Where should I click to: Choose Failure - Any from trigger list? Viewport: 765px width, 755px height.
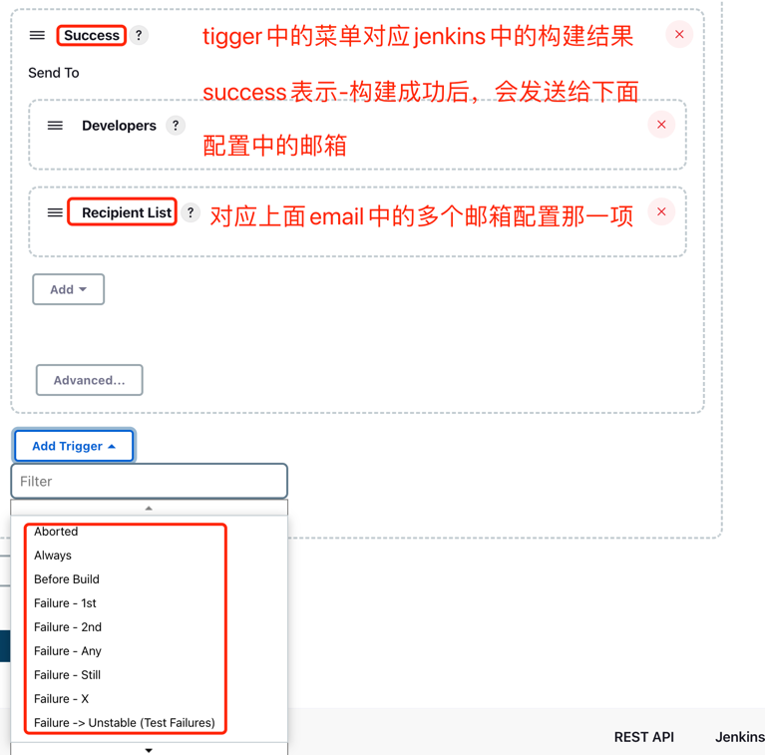(68, 651)
